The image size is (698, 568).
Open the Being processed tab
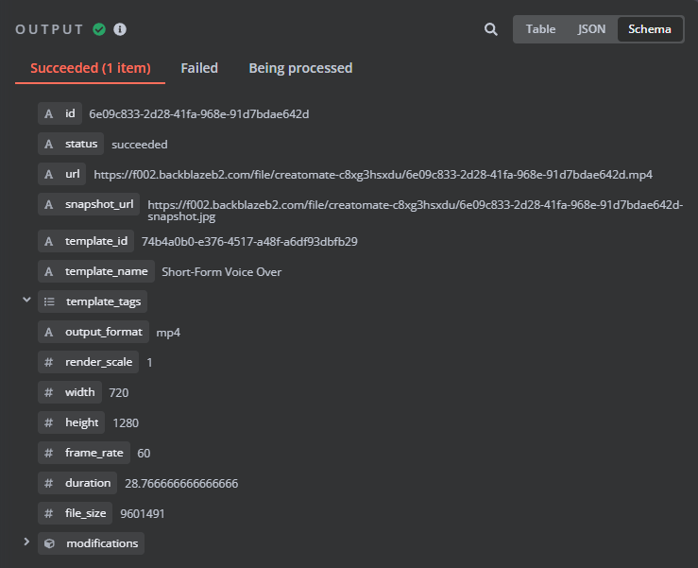coord(300,68)
